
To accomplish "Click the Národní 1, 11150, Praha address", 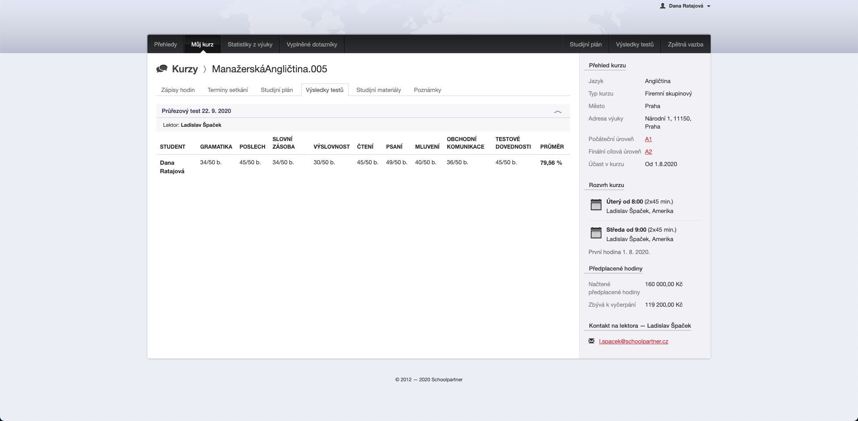I will (668, 122).
